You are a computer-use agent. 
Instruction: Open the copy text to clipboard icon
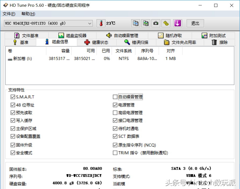pyautogui.click(x=136, y=23)
